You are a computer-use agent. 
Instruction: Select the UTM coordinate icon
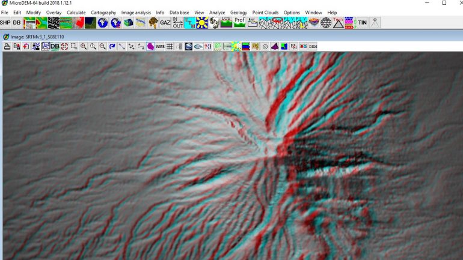pos(190,22)
